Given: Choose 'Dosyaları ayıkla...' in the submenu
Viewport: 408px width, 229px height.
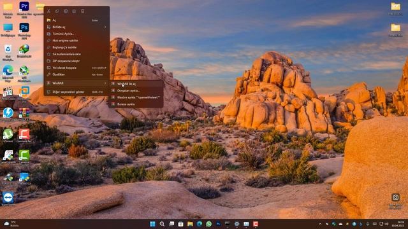Looking at the screenshot, I should coord(136,90).
